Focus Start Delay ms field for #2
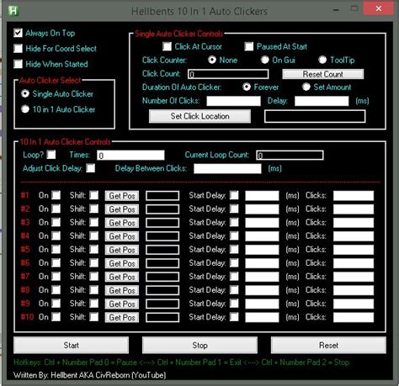 [262, 209]
